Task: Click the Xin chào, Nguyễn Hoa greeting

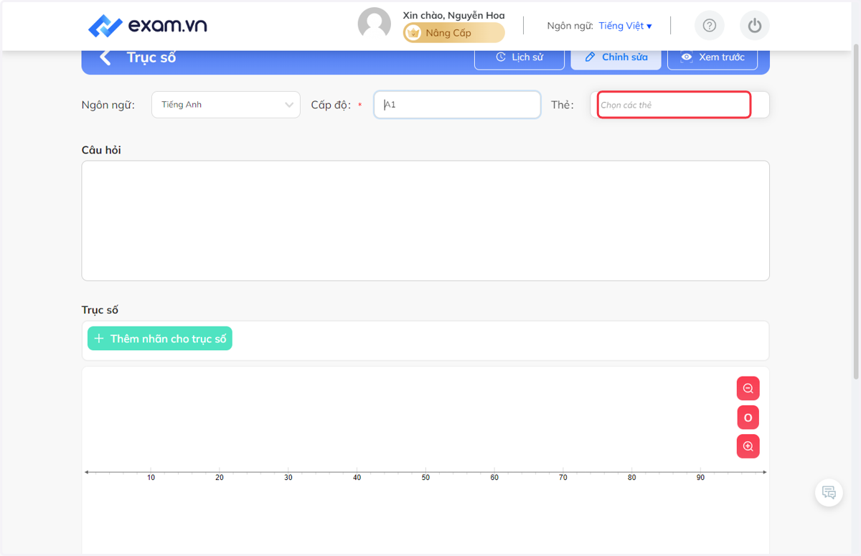Action: (453, 15)
